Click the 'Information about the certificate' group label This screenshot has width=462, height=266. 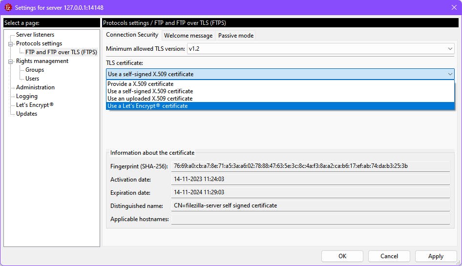(152, 153)
